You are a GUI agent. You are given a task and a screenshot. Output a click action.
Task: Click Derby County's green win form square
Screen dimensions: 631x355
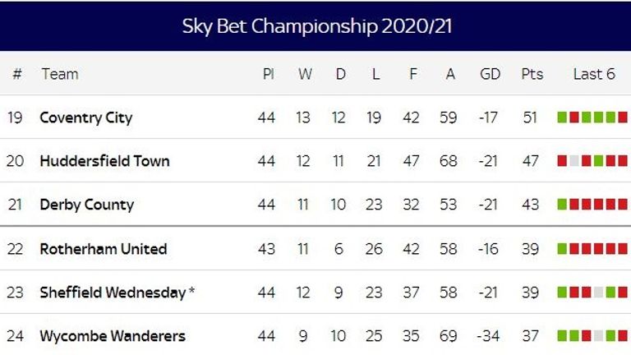[x=562, y=205]
